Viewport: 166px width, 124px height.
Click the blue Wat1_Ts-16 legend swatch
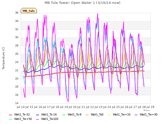pyautogui.click(x=38, y=115)
